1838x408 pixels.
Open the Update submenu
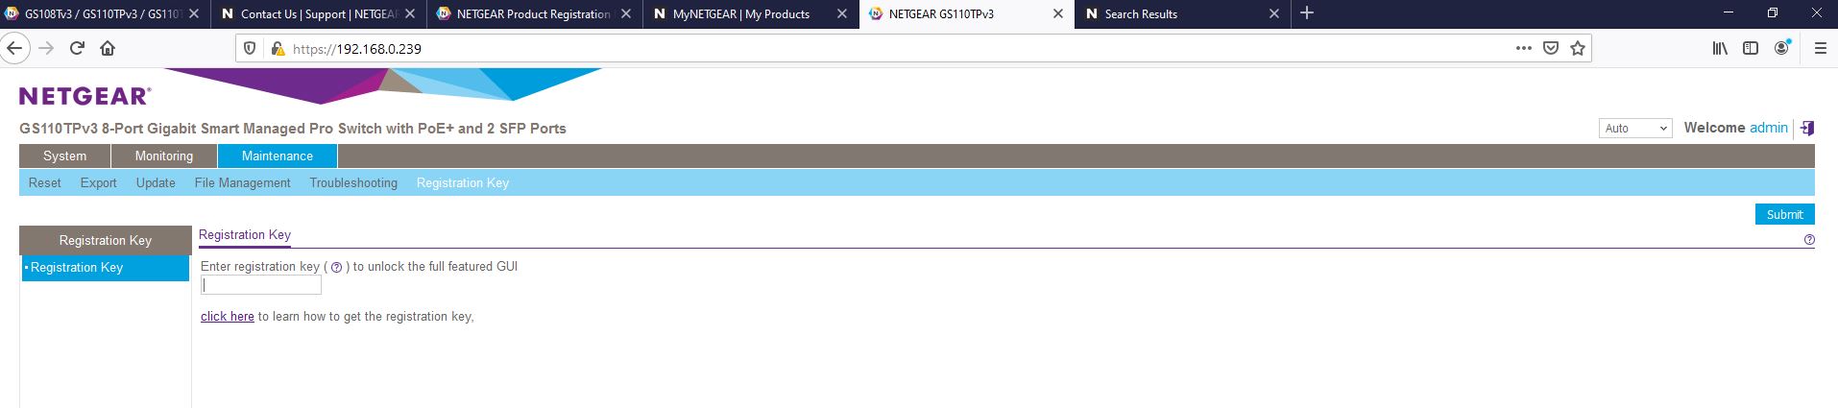[156, 182]
